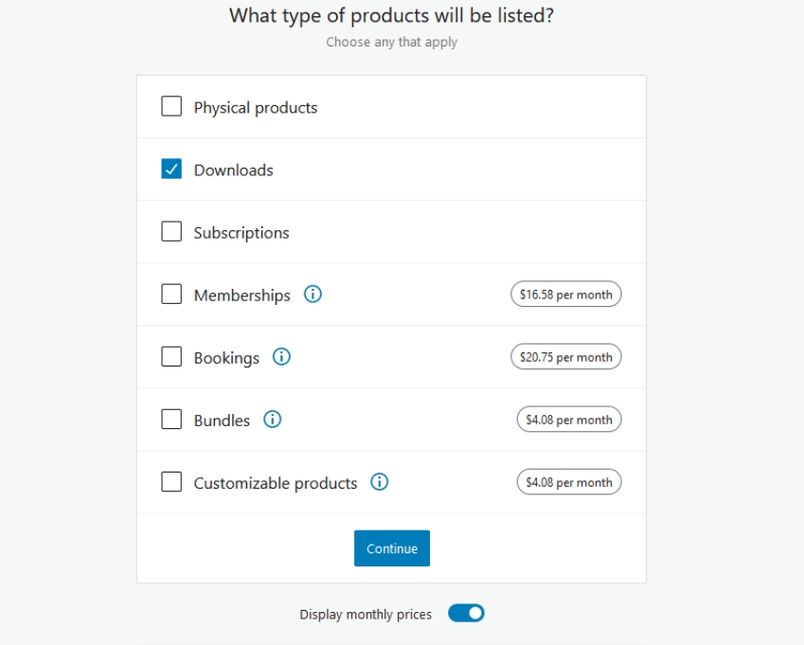Click the info icon beside Bookings
The width and height of the screenshot is (804, 645).
[x=281, y=357]
